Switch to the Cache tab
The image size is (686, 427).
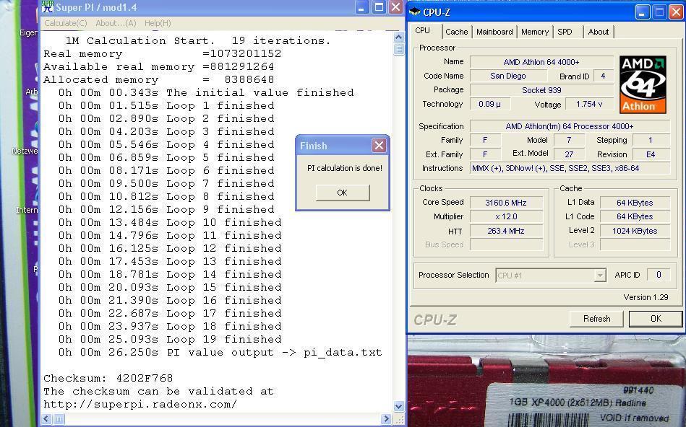456,32
